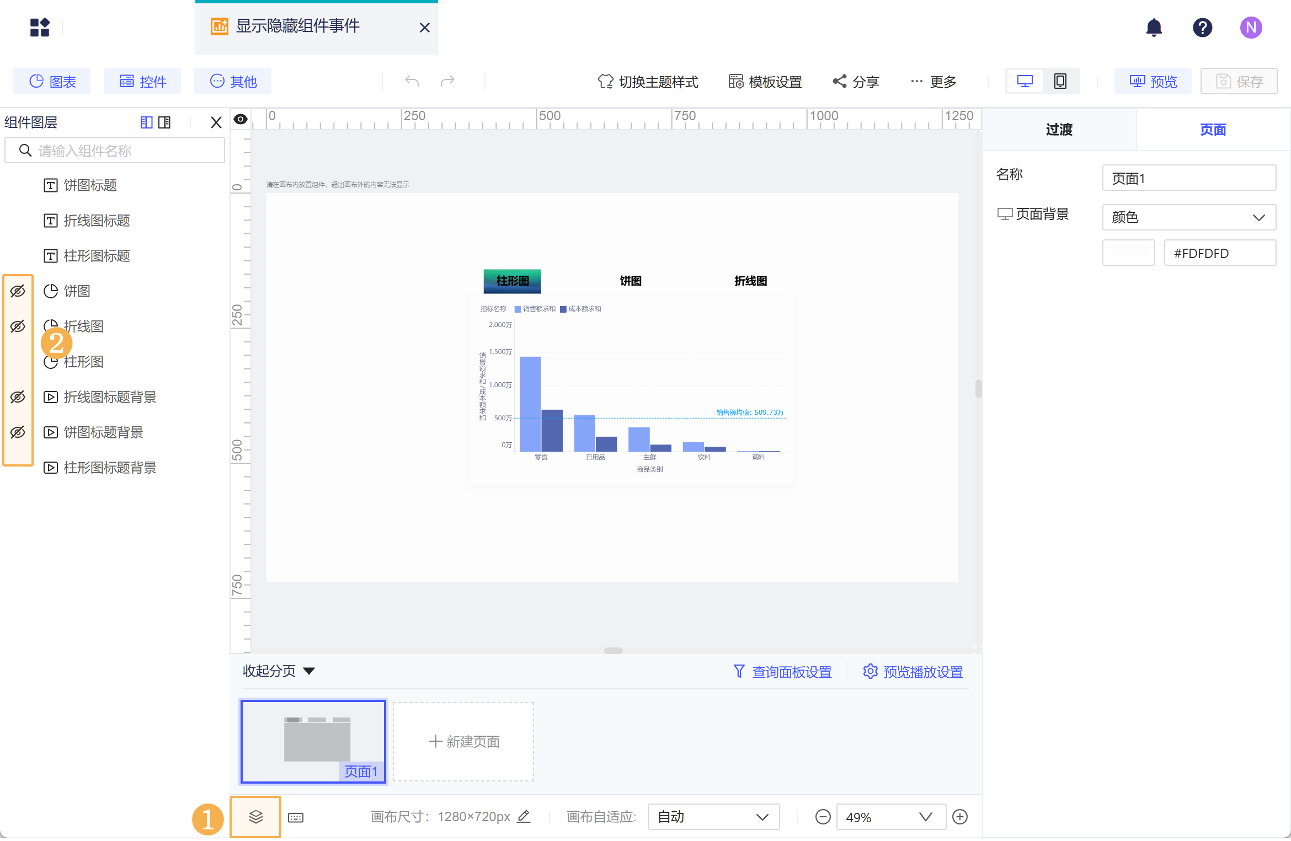Open the 页面背景 type dropdown
This screenshot has height=841, width=1291.
coord(1188,217)
